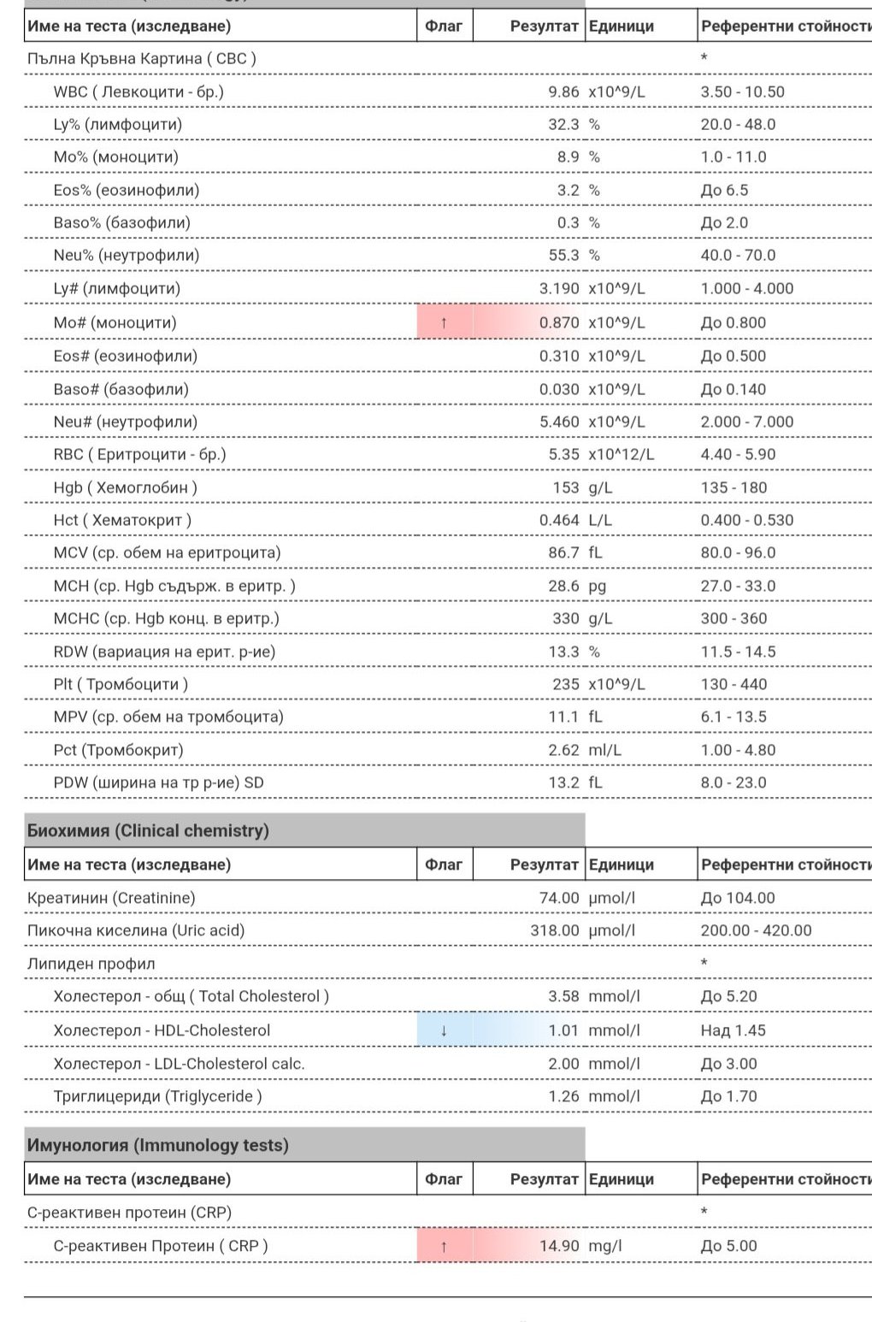Click the Hgb result value 153
Image resolution: width=872 pixels, height=1322 pixels.
[566, 487]
